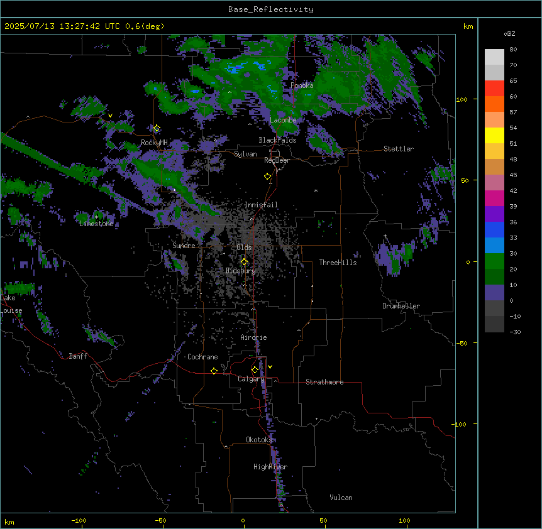Click the km label at bottom left
Viewport: 542px width, 529px height.
click(x=9, y=521)
